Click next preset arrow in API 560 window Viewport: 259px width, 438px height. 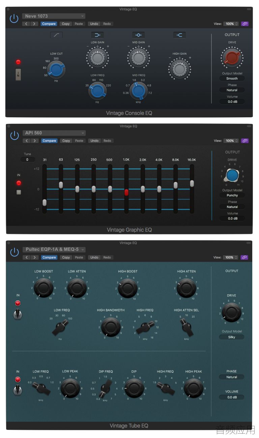[x=35, y=141]
